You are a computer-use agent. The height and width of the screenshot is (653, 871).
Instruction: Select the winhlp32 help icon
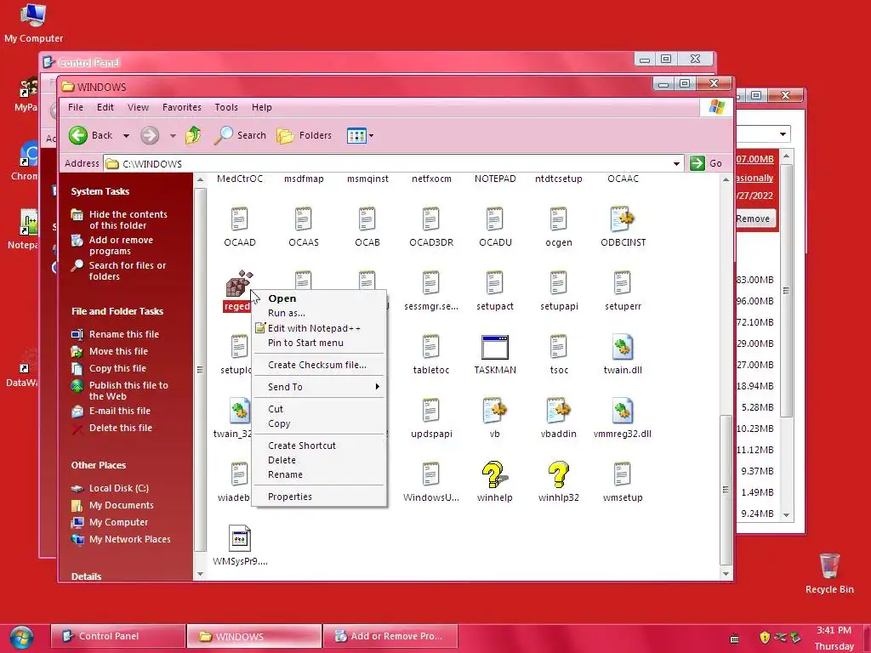(558, 474)
